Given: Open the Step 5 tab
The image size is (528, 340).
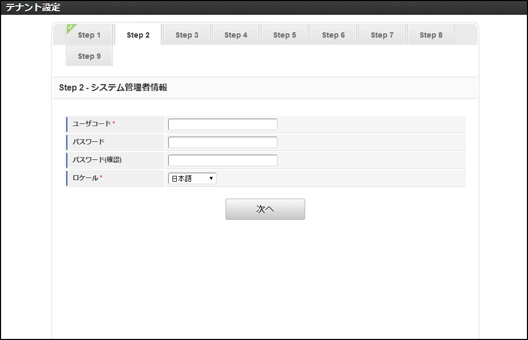Looking at the screenshot, I should pyautogui.click(x=284, y=34).
